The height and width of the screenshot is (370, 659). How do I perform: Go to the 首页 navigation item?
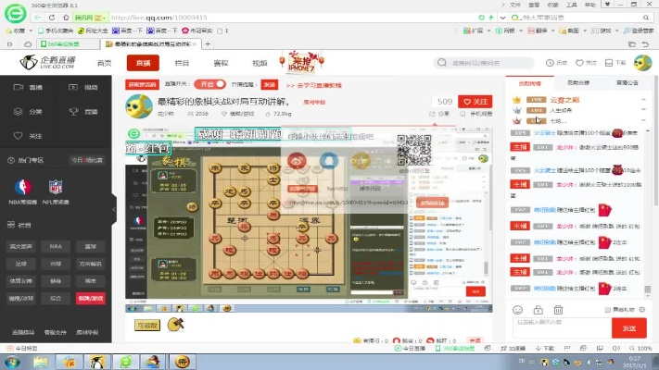click(104, 63)
